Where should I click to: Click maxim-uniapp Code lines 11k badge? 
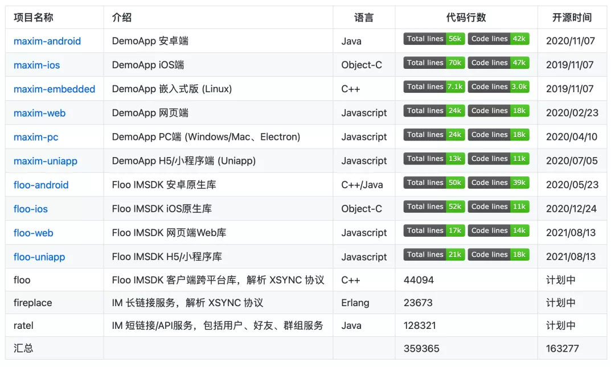point(498,158)
